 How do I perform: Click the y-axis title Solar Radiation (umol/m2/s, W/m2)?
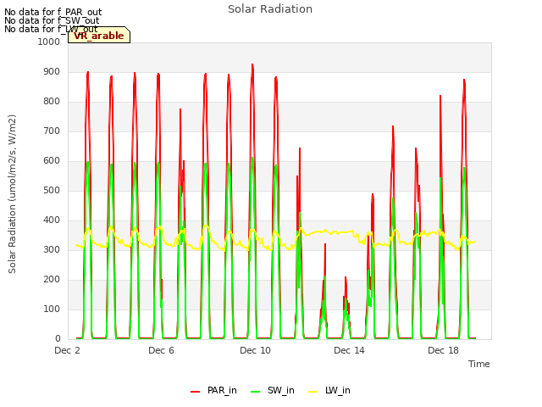(12, 194)
